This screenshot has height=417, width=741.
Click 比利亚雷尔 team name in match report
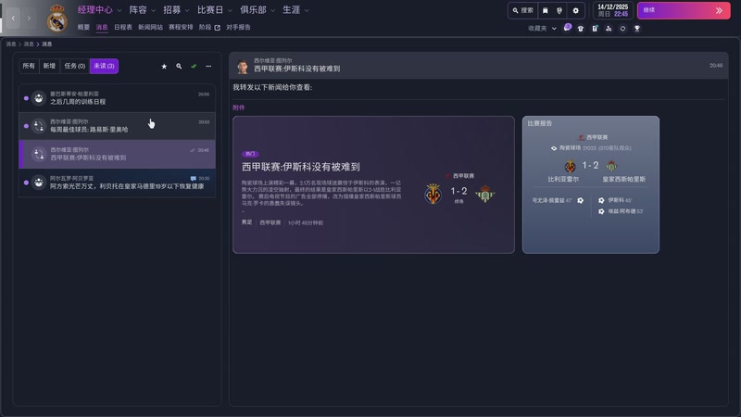[563, 179]
